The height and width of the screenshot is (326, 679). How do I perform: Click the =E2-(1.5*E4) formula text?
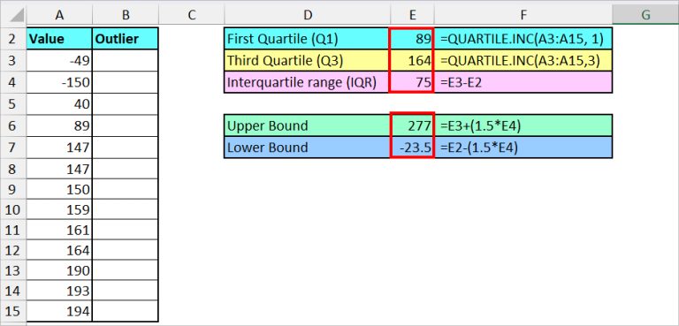pos(478,148)
